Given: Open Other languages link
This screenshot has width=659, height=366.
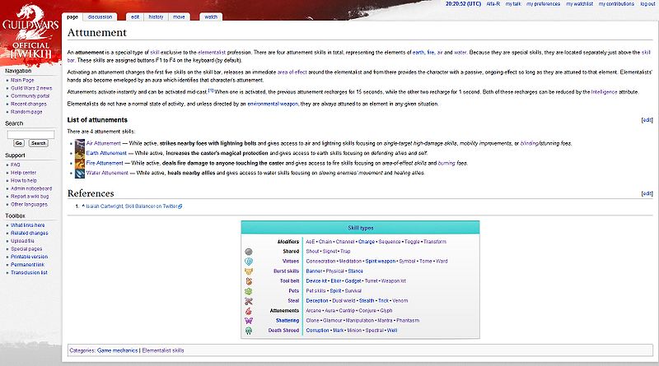Looking at the screenshot, I should 29,205.
